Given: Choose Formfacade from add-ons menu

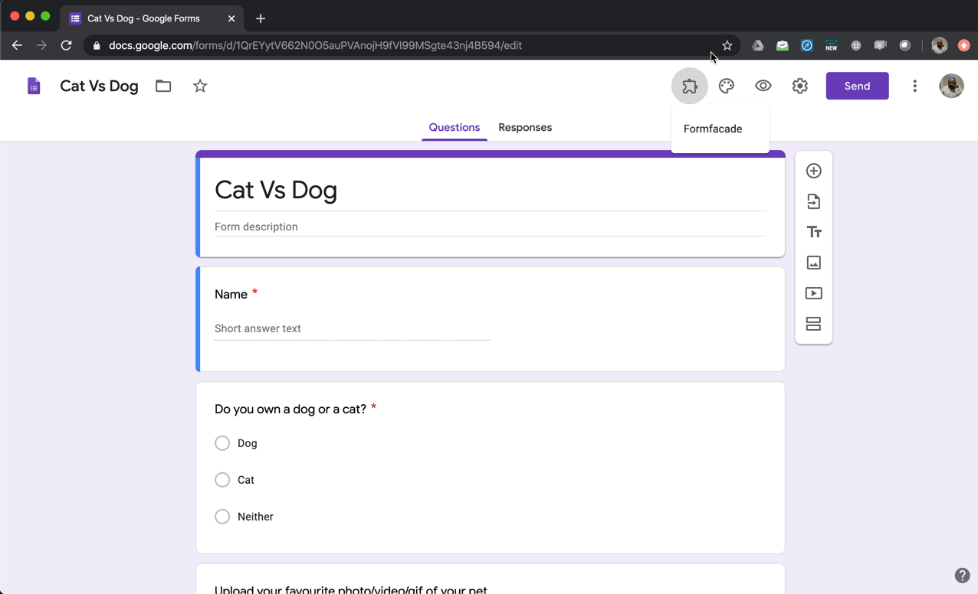Looking at the screenshot, I should click(x=713, y=129).
